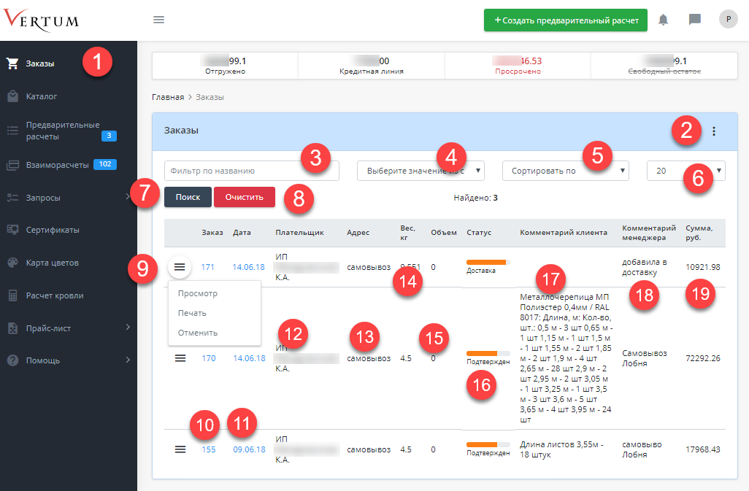Image resolution: width=749 pixels, height=491 pixels.
Task: Click the Карта цветов palette icon
Action: 12,263
